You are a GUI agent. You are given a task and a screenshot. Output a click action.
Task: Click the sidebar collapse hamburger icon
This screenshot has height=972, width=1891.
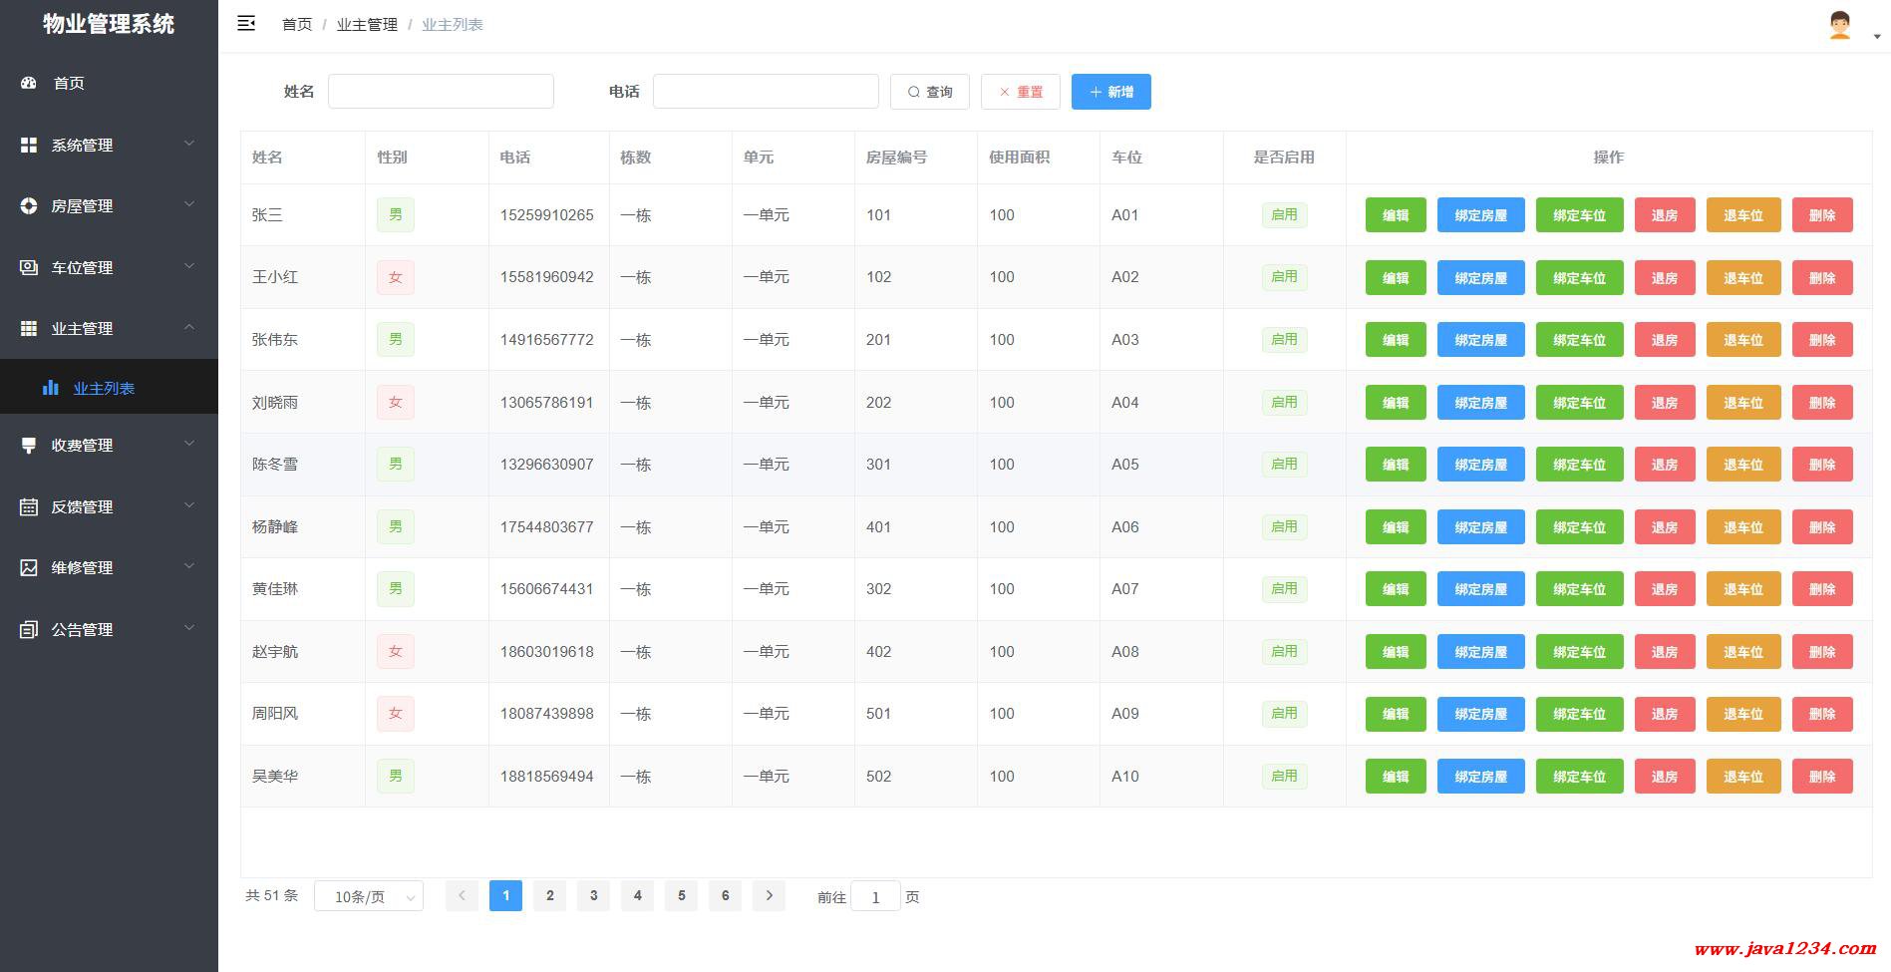[246, 24]
